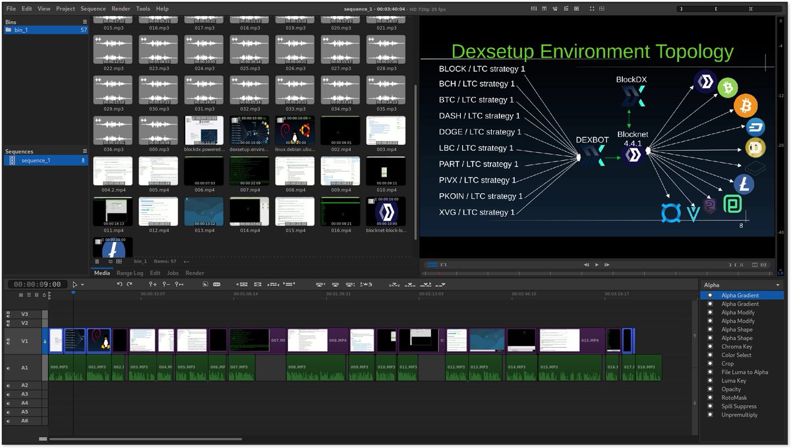
Task: Open the Alpha filter group dropdown
Action: 741,285
